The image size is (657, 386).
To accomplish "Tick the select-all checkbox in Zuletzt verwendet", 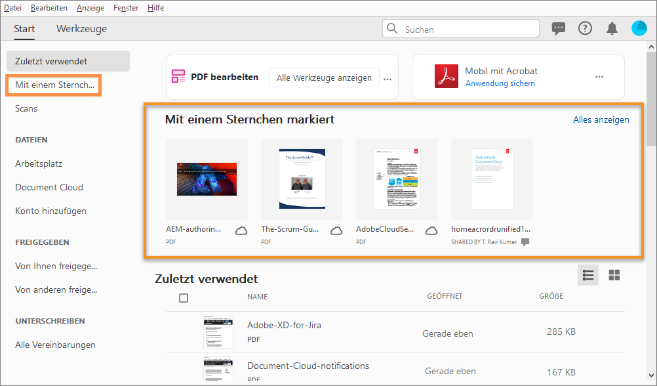I will [184, 298].
